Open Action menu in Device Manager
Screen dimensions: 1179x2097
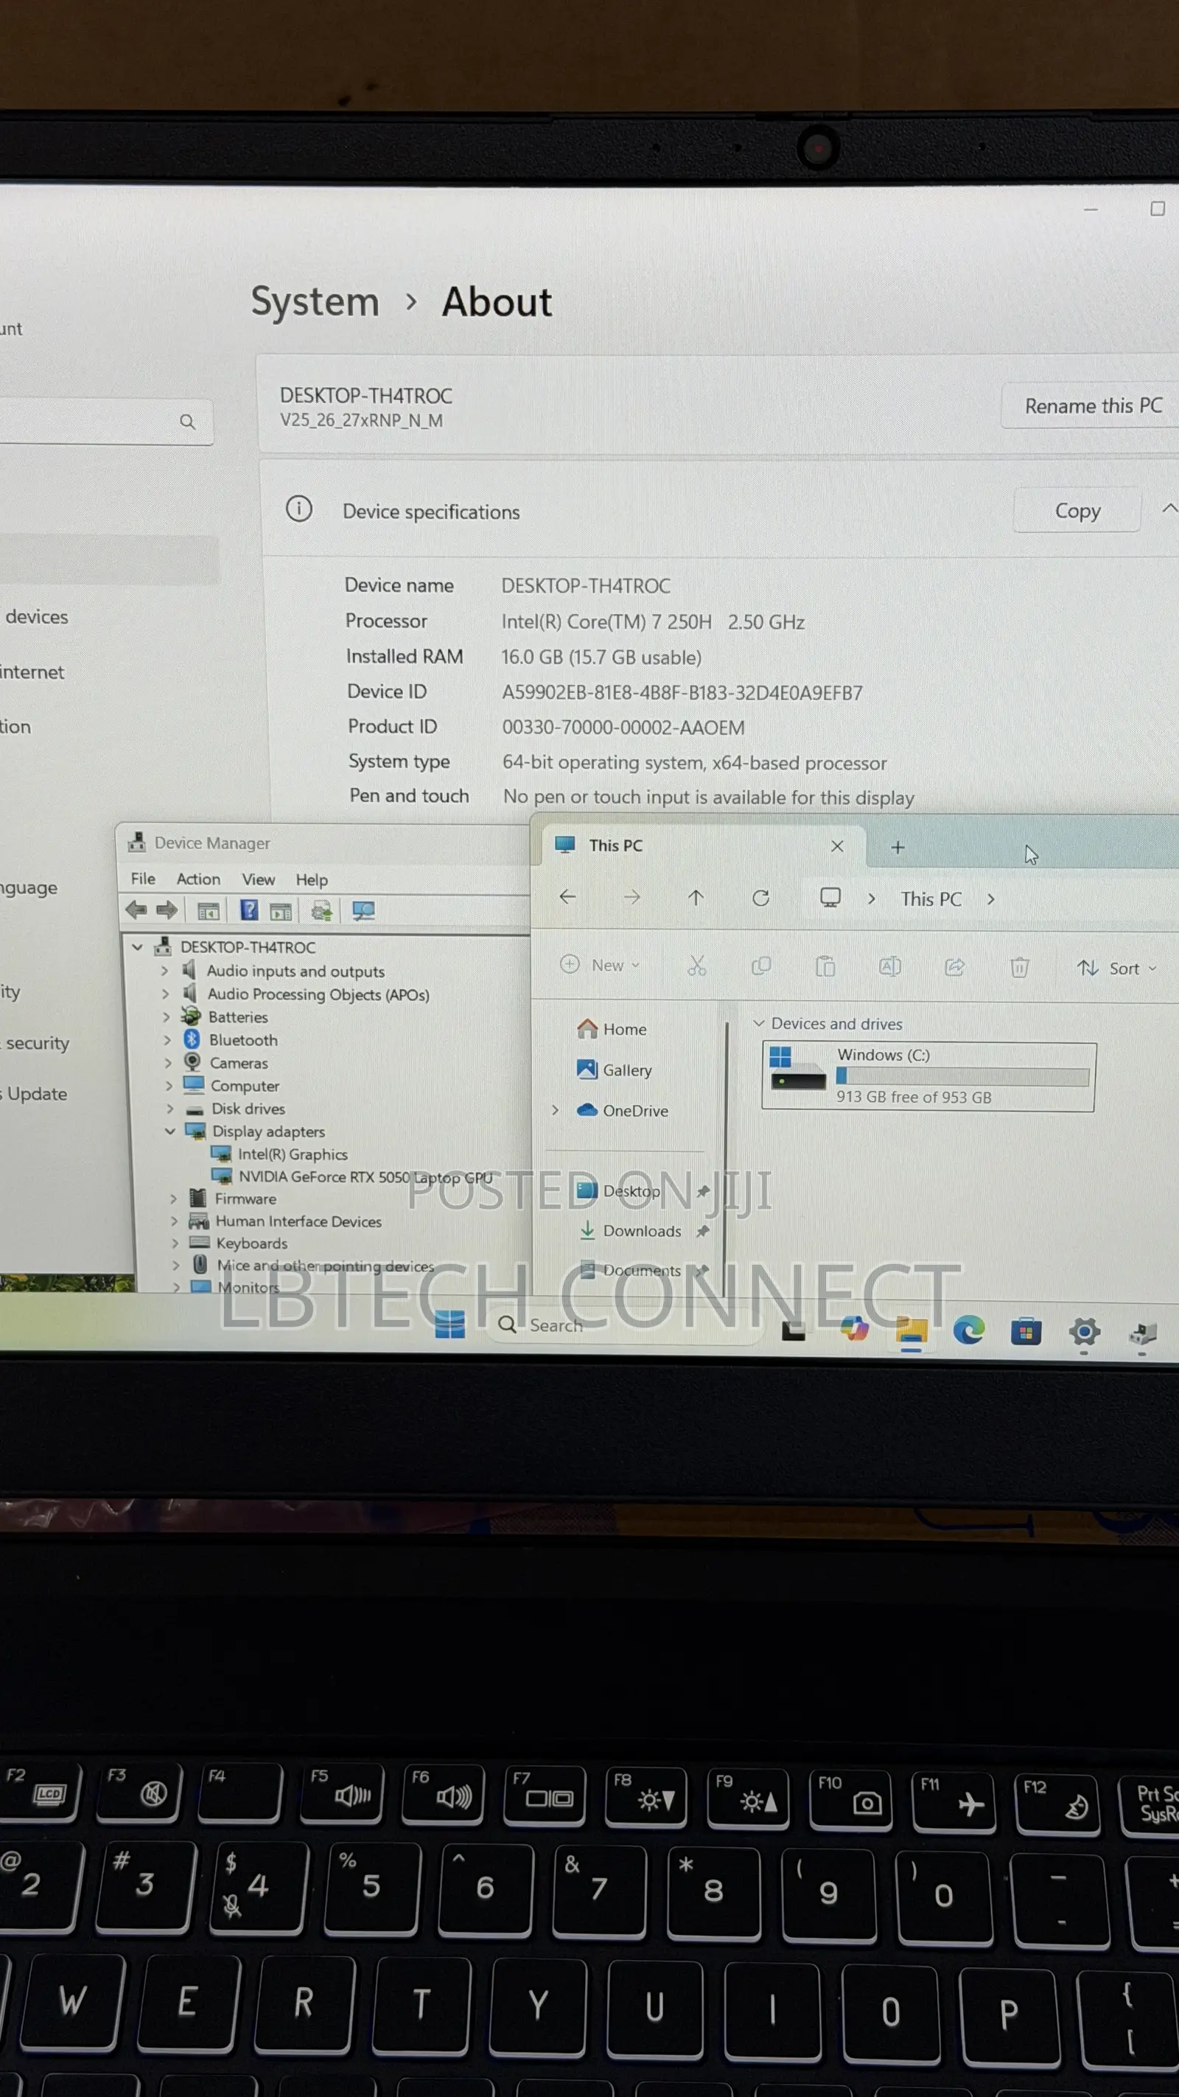point(198,879)
